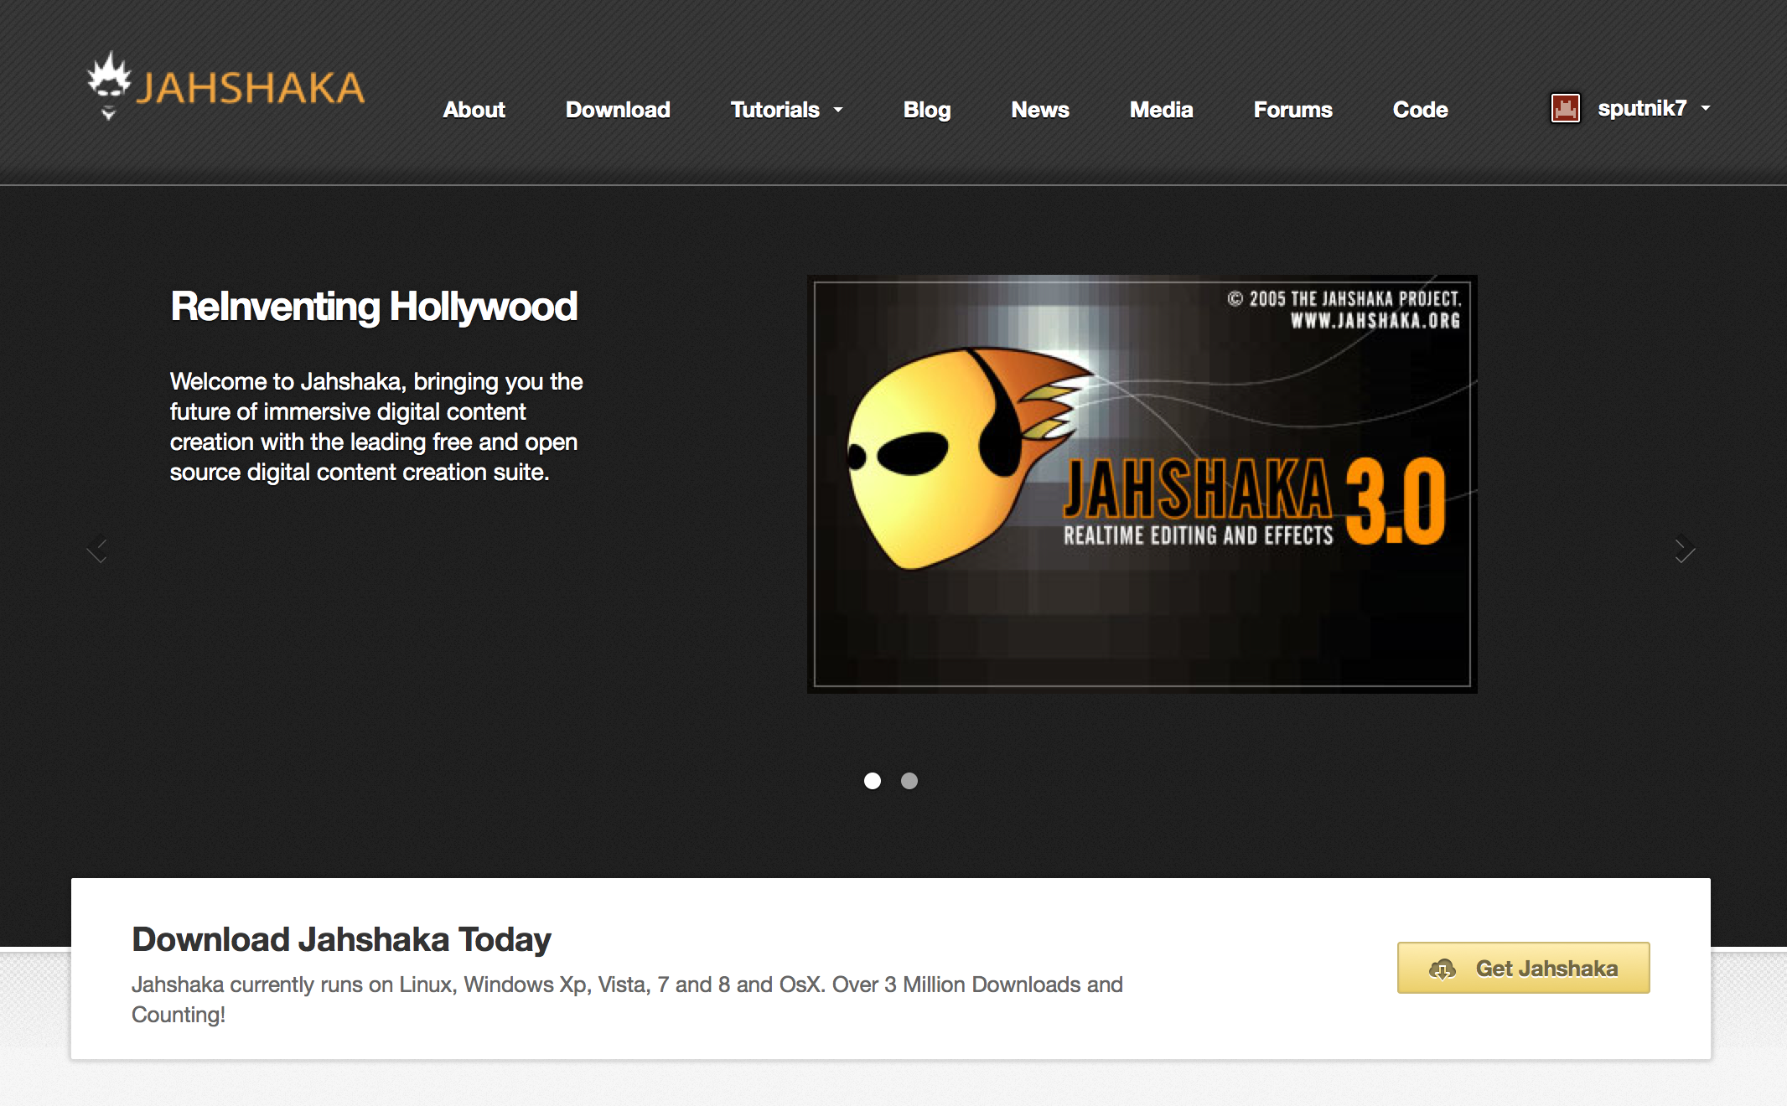
Task: Click the 'Welcome to Jahshaka' intro paragraph
Action: click(x=376, y=426)
